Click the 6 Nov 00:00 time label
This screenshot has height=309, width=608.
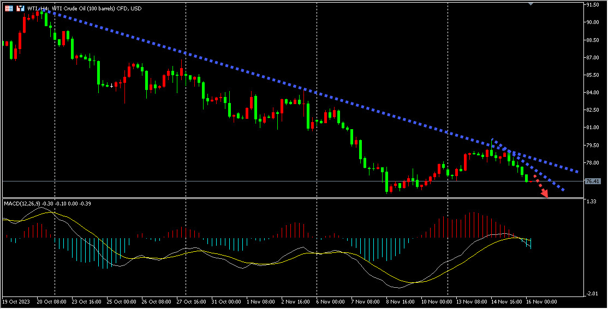(331, 302)
